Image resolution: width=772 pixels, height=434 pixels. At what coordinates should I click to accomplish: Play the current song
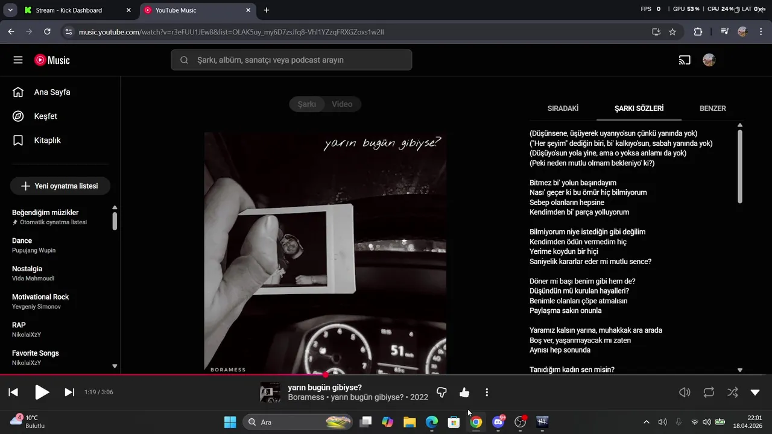tap(42, 392)
